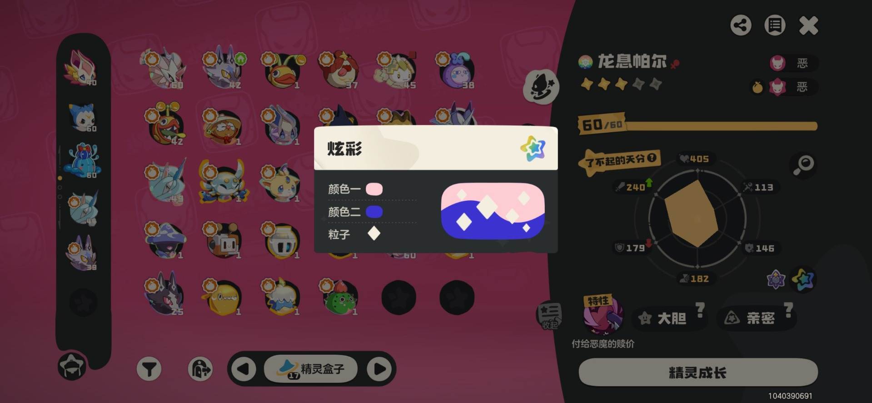This screenshot has width=872, height=403.
Task: Click the 特性 trait portrait
Action: click(x=603, y=315)
